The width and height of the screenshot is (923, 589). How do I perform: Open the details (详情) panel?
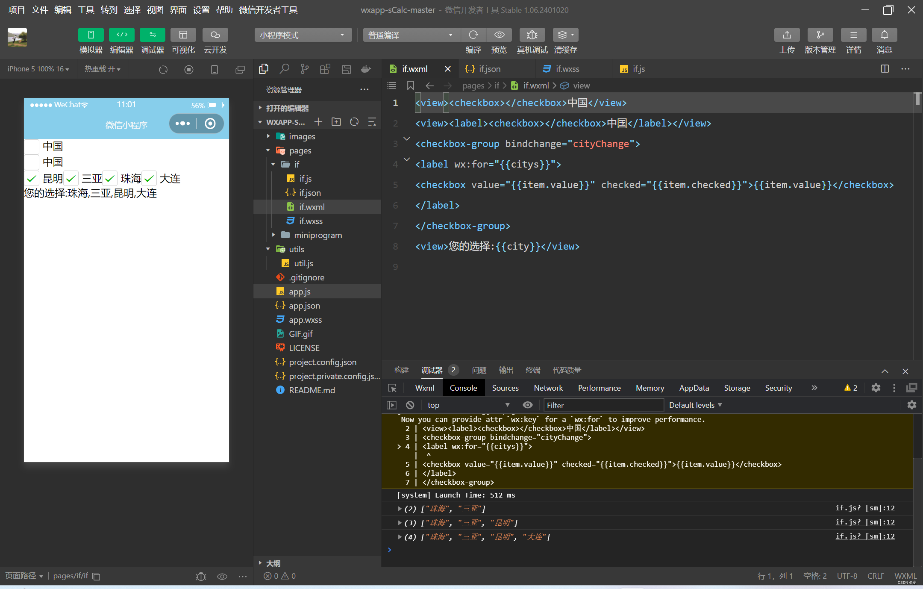tap(854, 35)
